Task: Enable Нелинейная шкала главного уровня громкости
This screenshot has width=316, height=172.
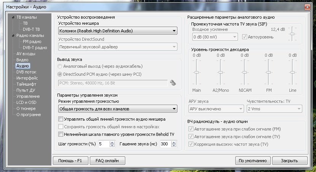Action: 61,134
